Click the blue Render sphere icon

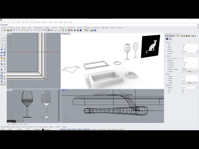tap(80, 30)
